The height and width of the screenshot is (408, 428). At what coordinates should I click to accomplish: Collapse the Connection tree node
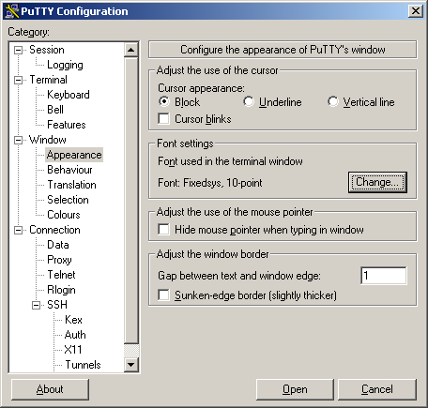tap(19, 230)
